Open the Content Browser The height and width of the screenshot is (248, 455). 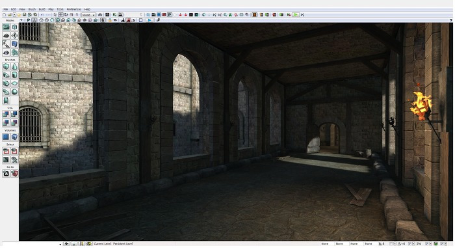107,15
